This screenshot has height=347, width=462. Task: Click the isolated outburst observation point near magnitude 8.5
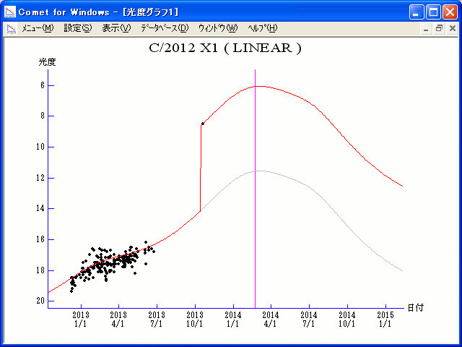pos(203,124)
